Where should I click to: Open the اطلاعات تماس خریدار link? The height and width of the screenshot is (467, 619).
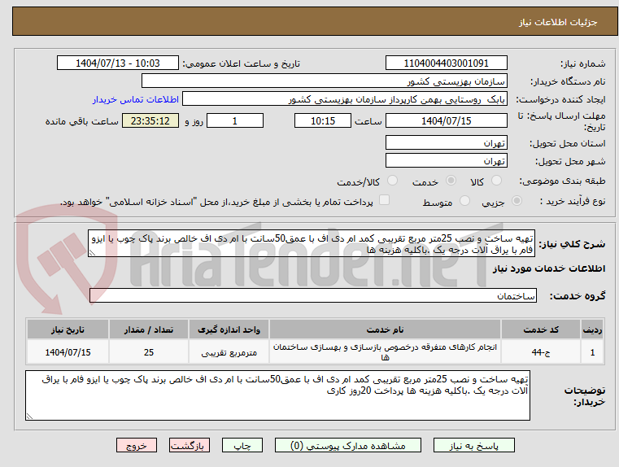[x=136, y=99]
